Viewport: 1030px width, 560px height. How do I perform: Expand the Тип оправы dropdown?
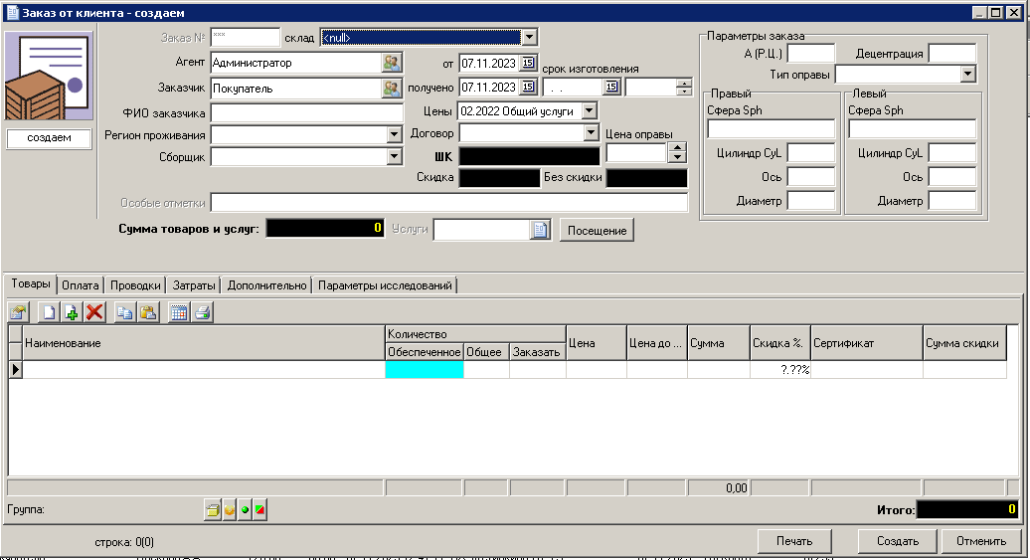point(968,75)
